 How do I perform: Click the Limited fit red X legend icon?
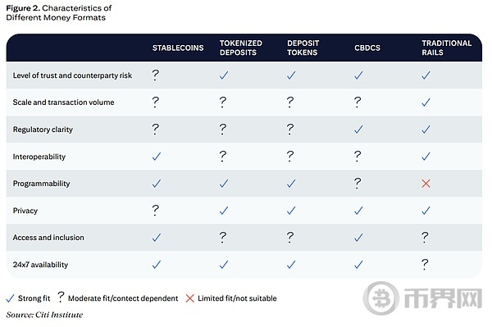(x=190, y=298)
